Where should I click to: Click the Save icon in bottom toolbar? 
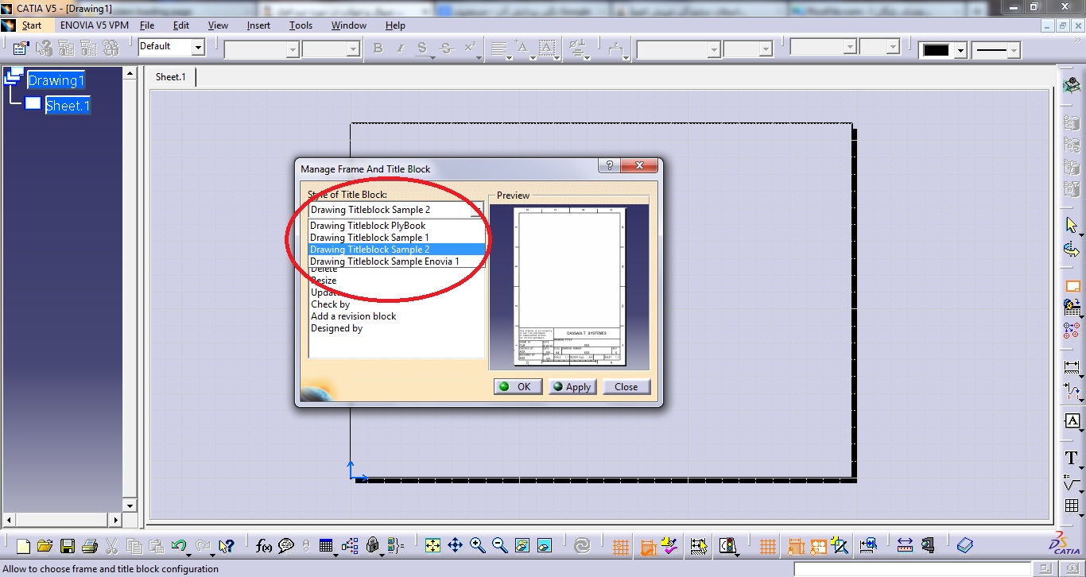67,545
